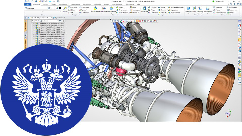Toggle visibility of 3D фрагмент_123
Image resolution: width=242 pixels, height=136 pixels.
pyautogui.click(x=35, y=26)
